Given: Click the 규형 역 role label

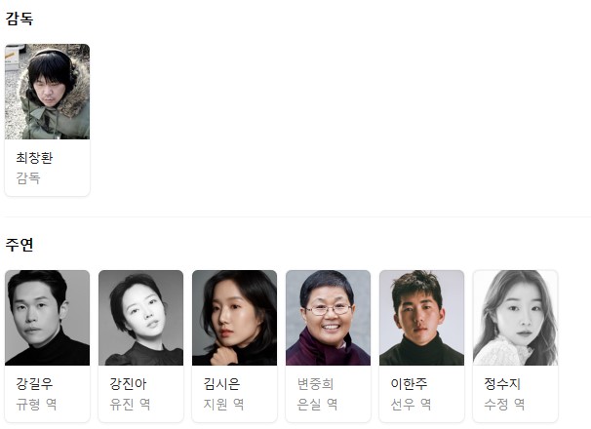Looking at the screenshot, I should pyautogui.click(x=36, y=405).
